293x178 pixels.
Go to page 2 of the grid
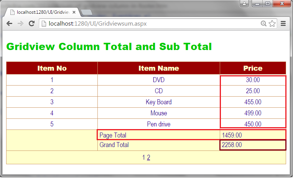coord(148,157)
